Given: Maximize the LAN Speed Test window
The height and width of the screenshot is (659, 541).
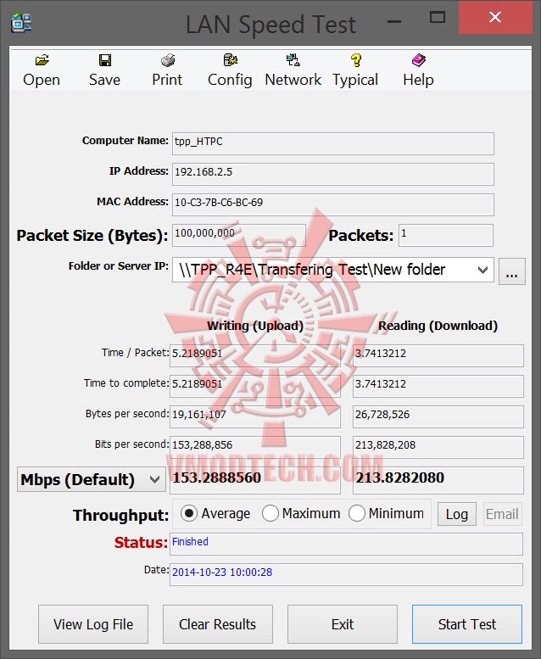Looking at the screenshot, I should (438, 17).
